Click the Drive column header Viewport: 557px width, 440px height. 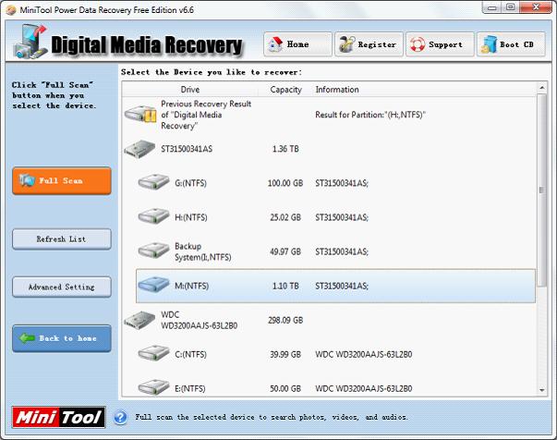190,90
